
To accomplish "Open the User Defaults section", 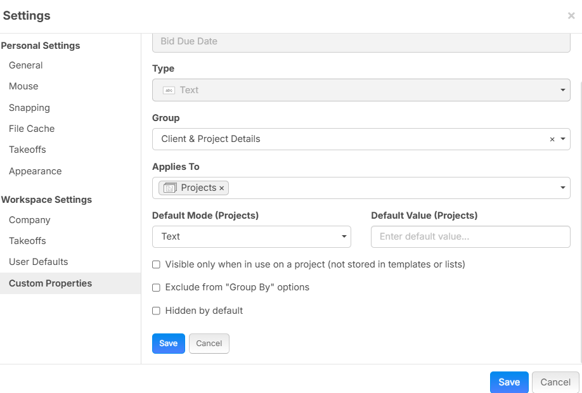I will (39, 262).
